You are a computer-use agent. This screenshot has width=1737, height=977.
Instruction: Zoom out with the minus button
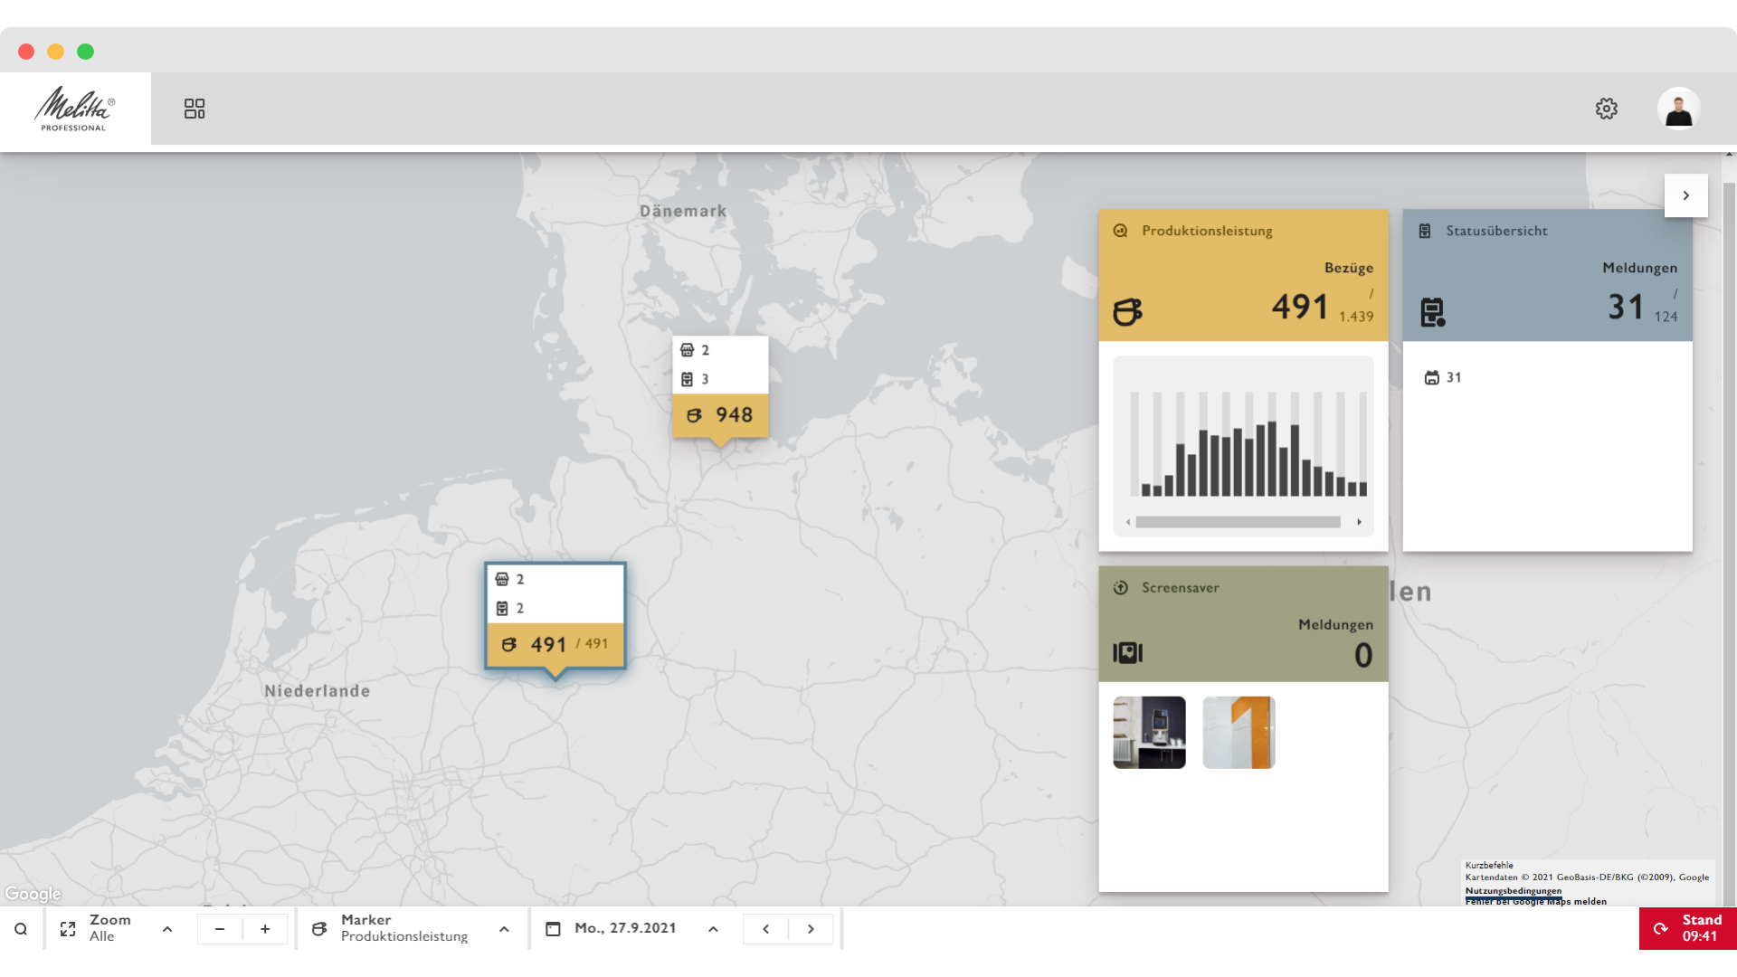click(x=220, y=929)
